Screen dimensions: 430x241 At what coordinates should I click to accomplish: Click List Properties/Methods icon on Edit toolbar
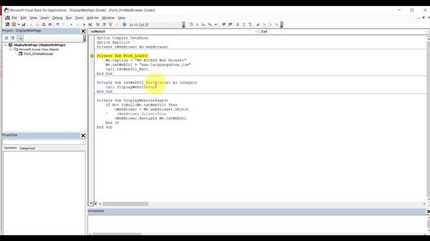pos(191,25)
